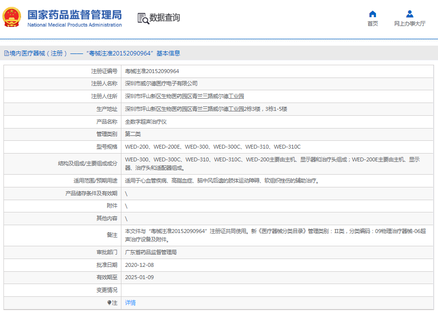Click the 首页 label
Image resolution: width=438 pixels, height=313 pixels.
click(x=373, y=24)
